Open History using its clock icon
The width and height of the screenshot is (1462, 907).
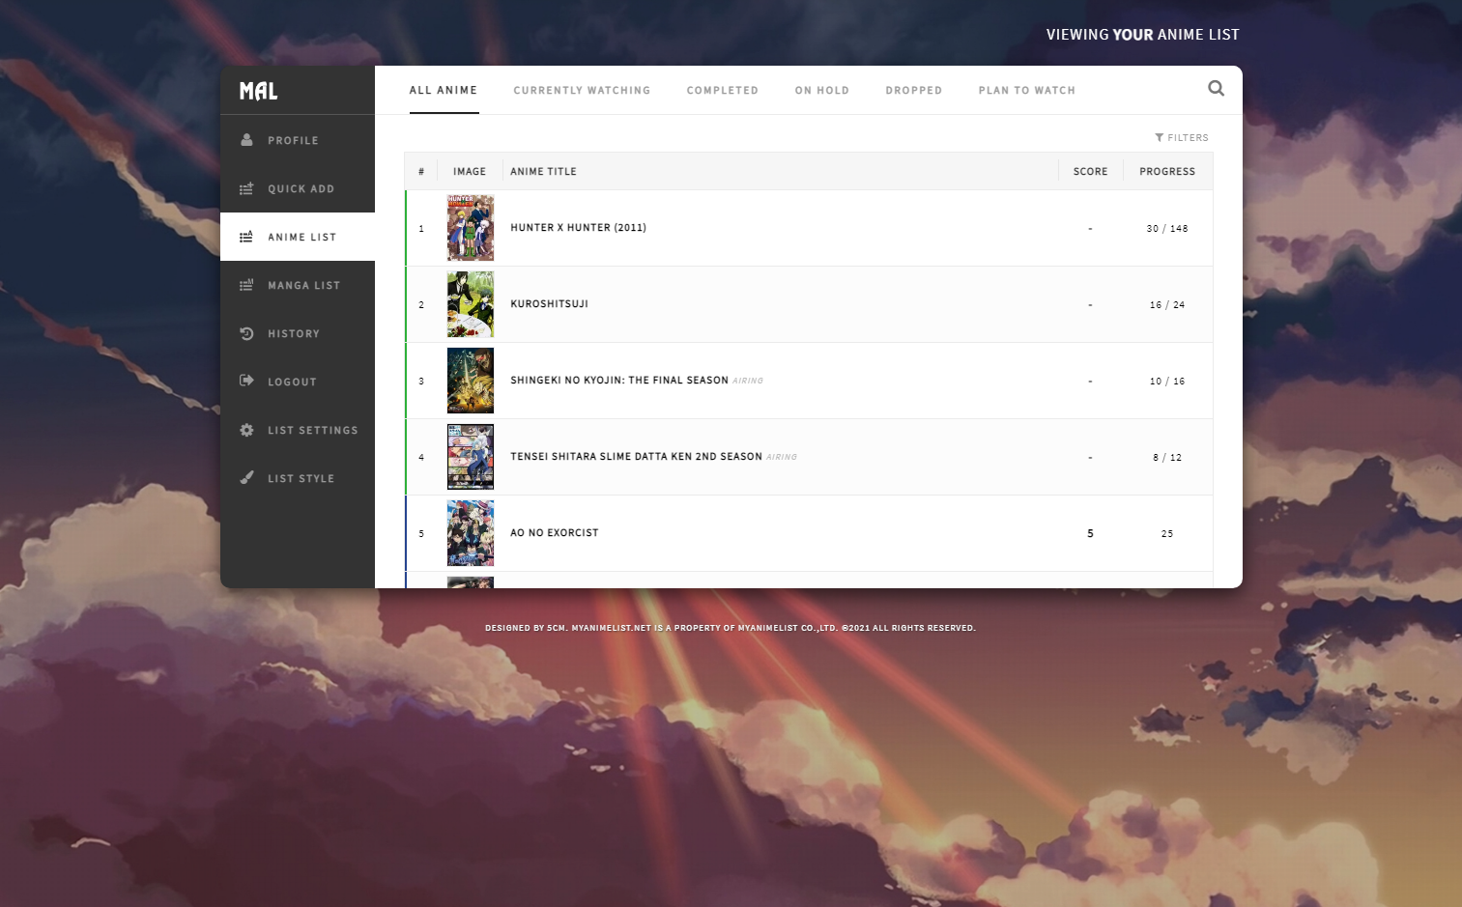(x=247, y=332)
